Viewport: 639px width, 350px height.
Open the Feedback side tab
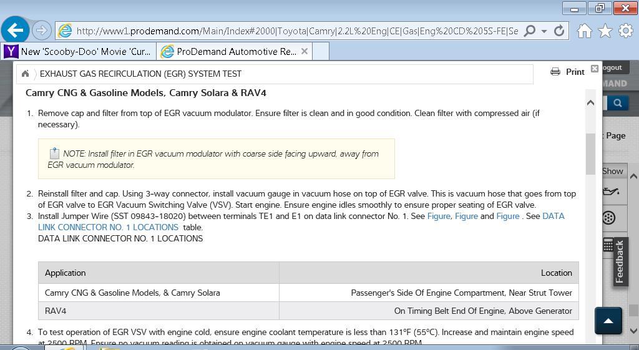tap(620, 261)
